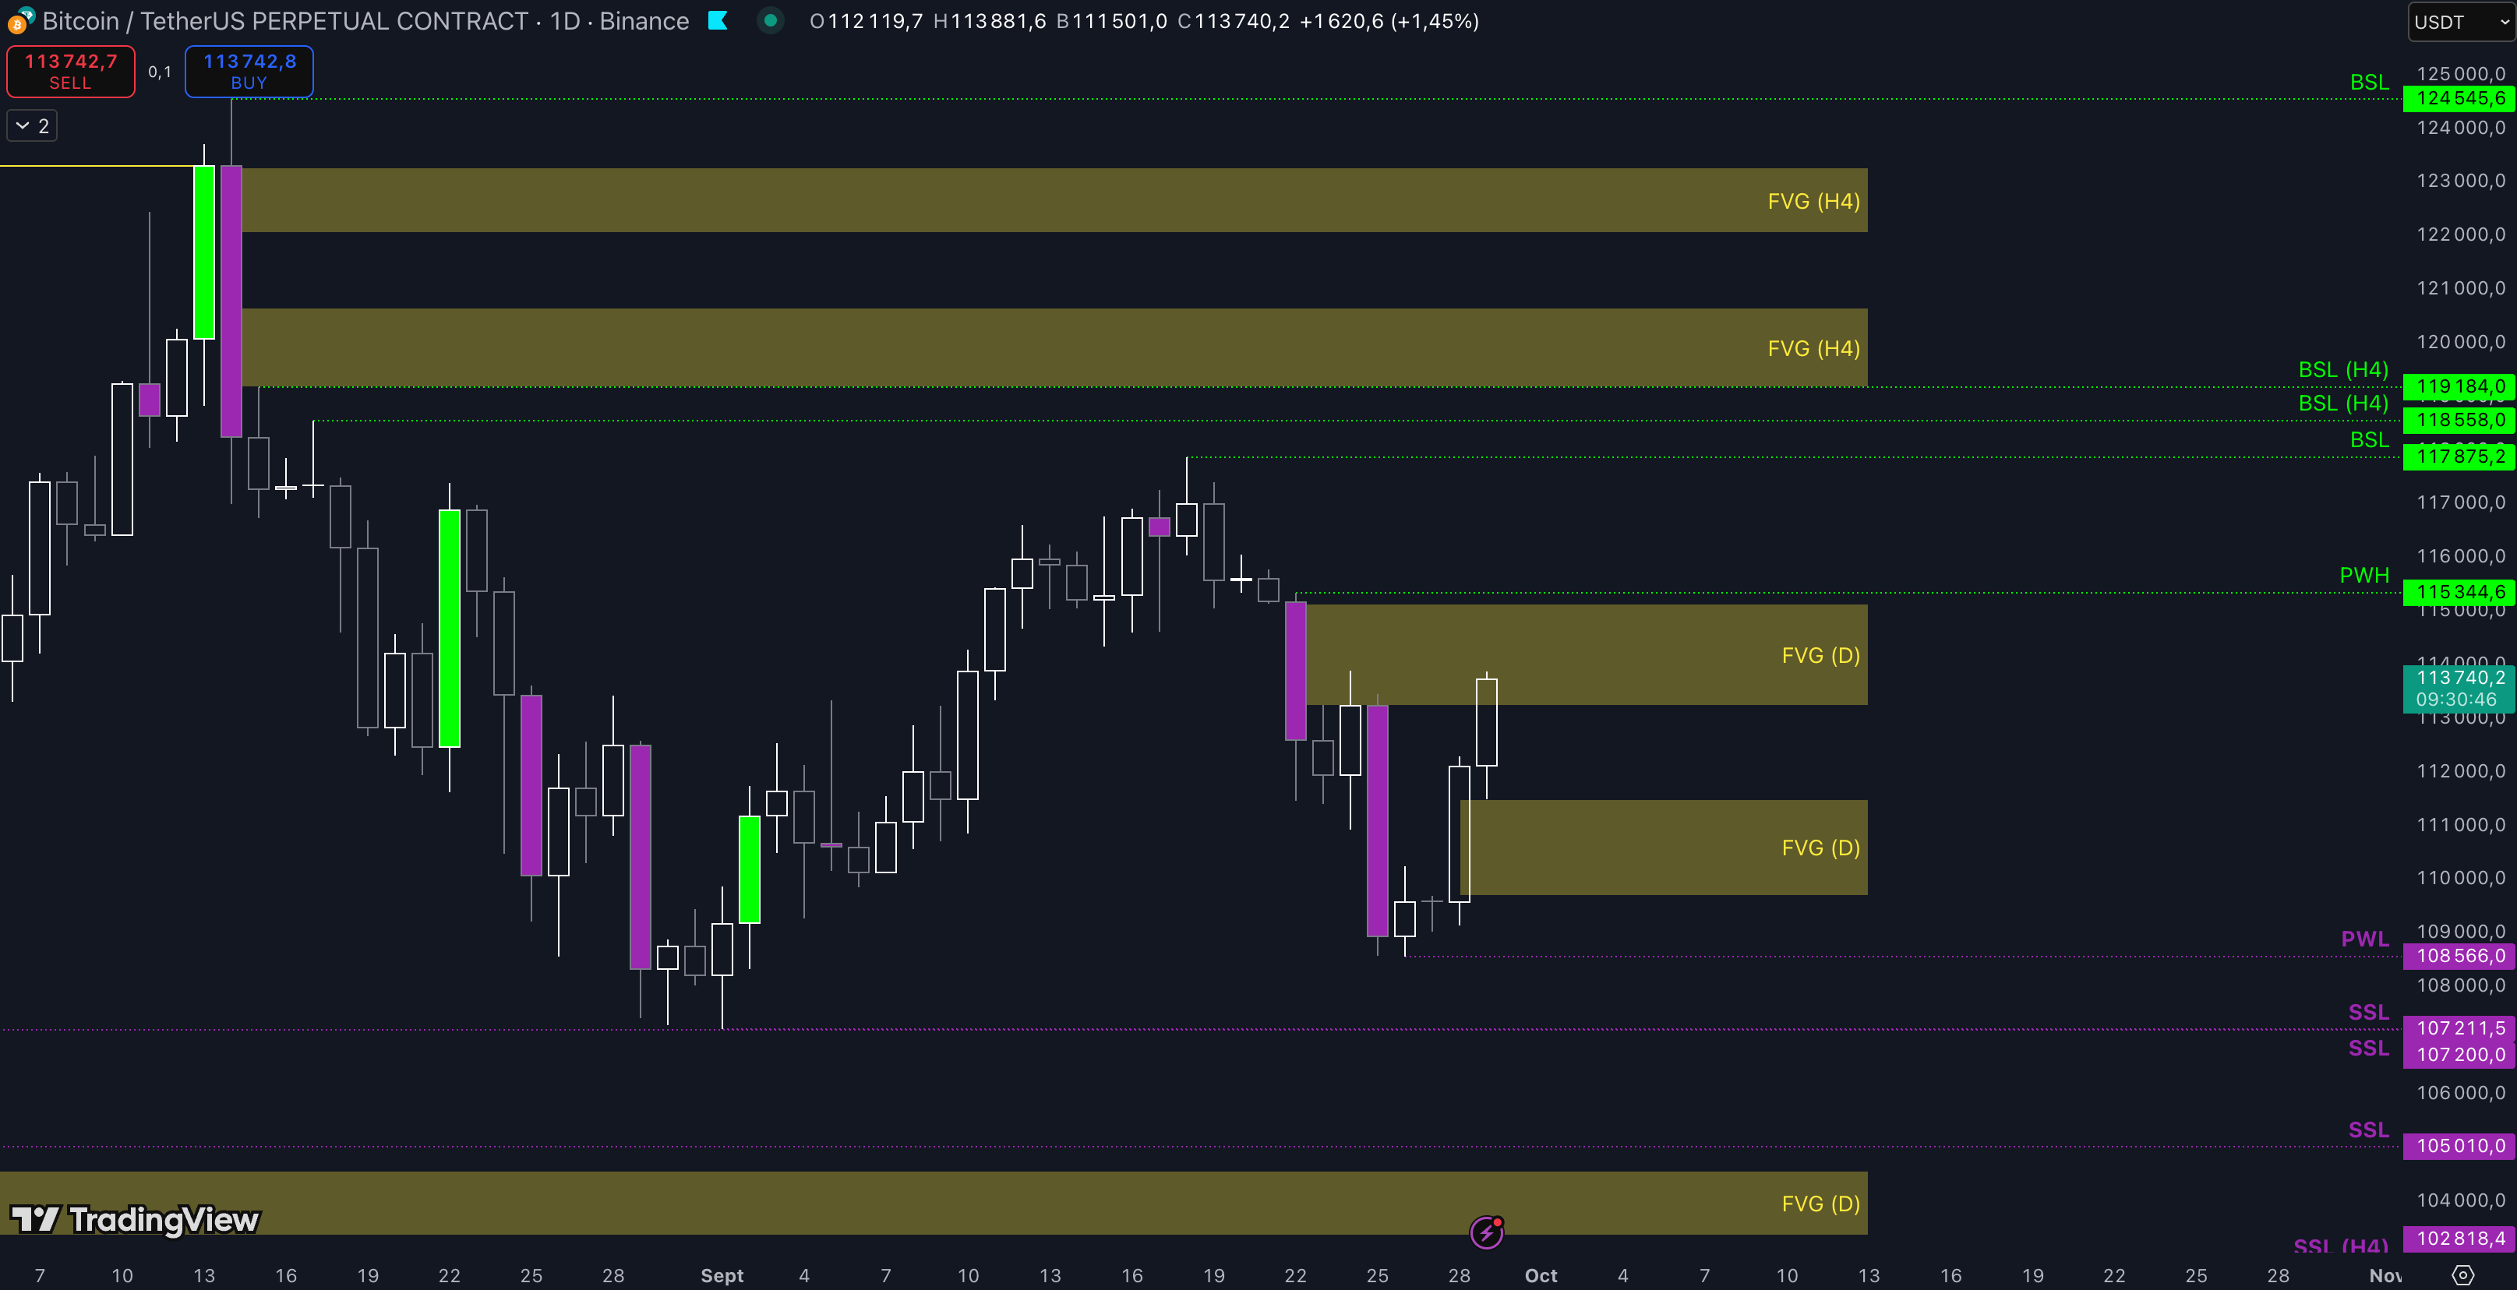Select the PWH level label
Image resolution: width=2517 pixels, height=1290 pixels.
click(x=2363, y=575)
